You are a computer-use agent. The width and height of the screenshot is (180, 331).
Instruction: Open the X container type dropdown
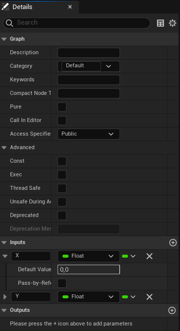129,256
